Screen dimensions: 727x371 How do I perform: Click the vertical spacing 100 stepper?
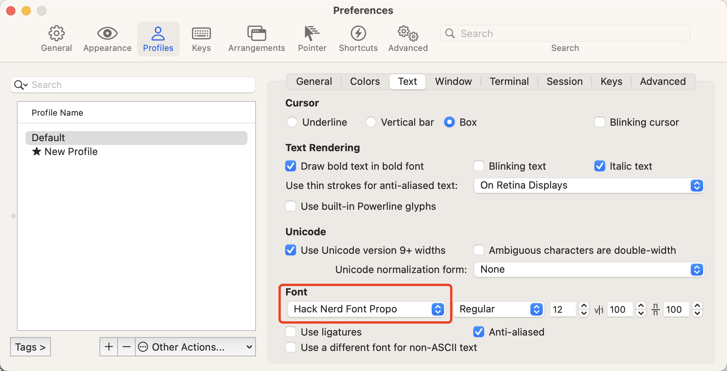[697, 309]
